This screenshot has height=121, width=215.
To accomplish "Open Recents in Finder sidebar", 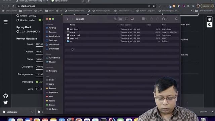I will (53, 32).
